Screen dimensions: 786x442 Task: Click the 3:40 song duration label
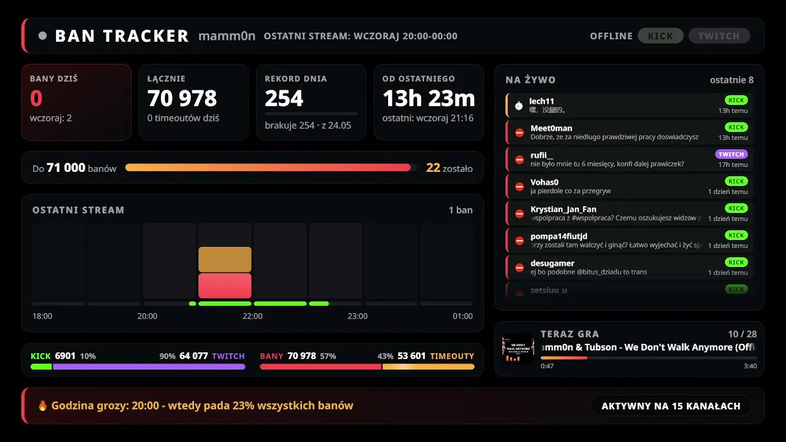(x=750, y=366)
